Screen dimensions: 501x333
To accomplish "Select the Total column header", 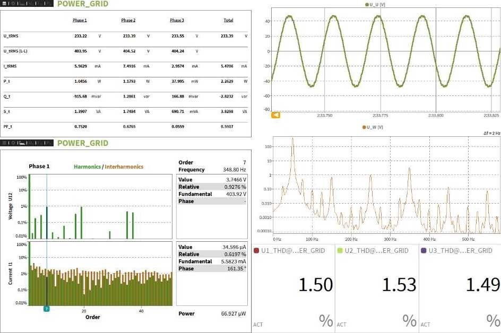I will (x=228, y=21).
